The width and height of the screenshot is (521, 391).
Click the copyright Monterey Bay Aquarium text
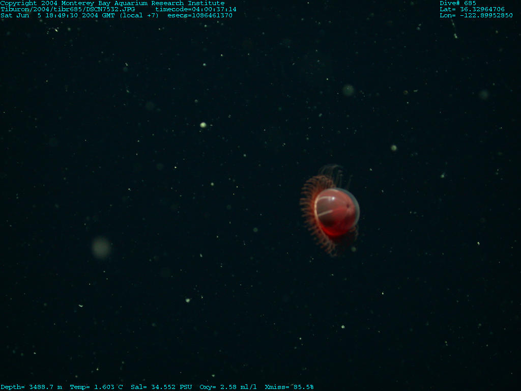112,3
